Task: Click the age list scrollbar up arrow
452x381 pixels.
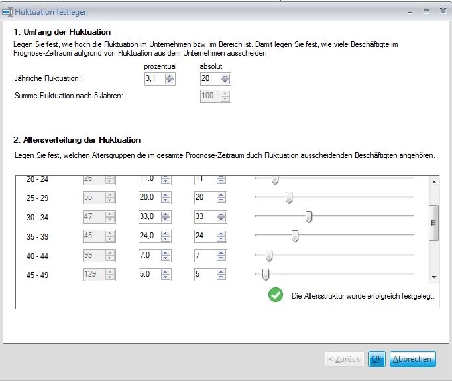Action: coord(434,182)
